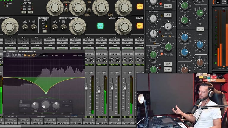Adjust the Pro-Q 3 Q knob

[x=56, y=105]
